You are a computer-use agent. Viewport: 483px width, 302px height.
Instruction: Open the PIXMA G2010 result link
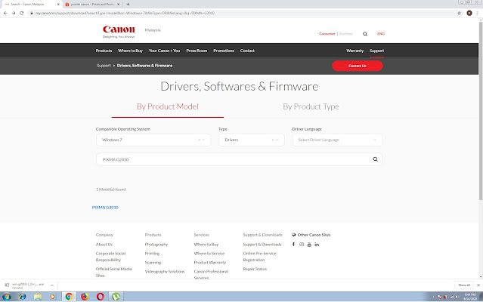coord(105,208)
